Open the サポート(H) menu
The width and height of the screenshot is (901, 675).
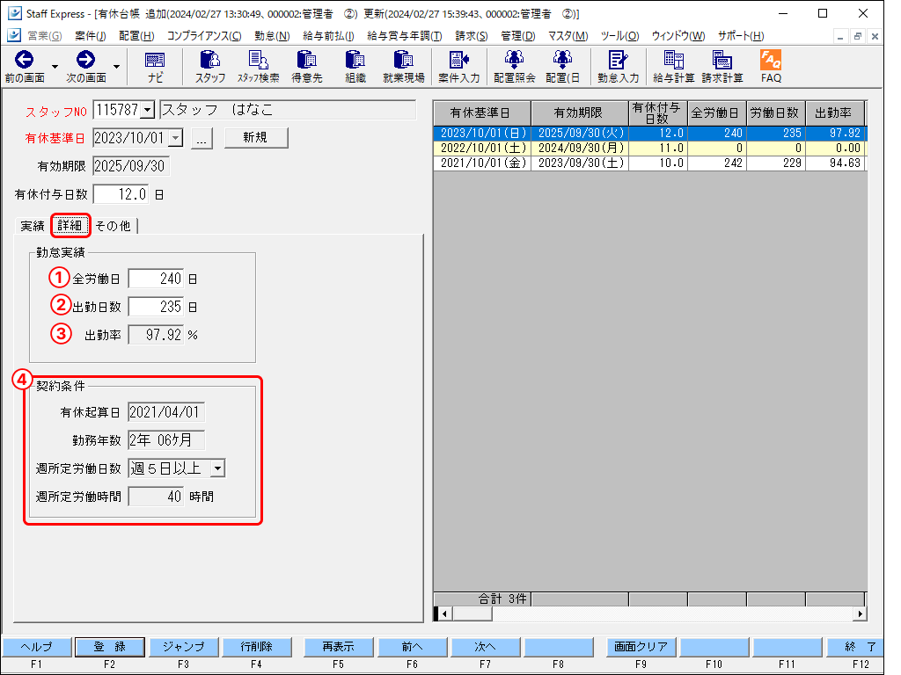740,35
